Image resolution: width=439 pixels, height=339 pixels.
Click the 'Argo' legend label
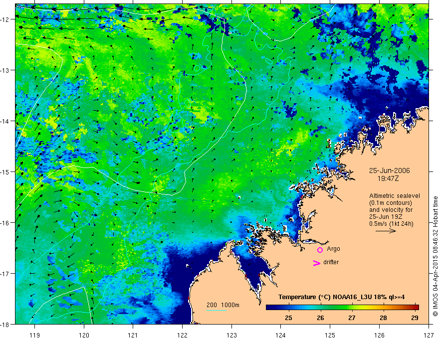coord(333,249)
